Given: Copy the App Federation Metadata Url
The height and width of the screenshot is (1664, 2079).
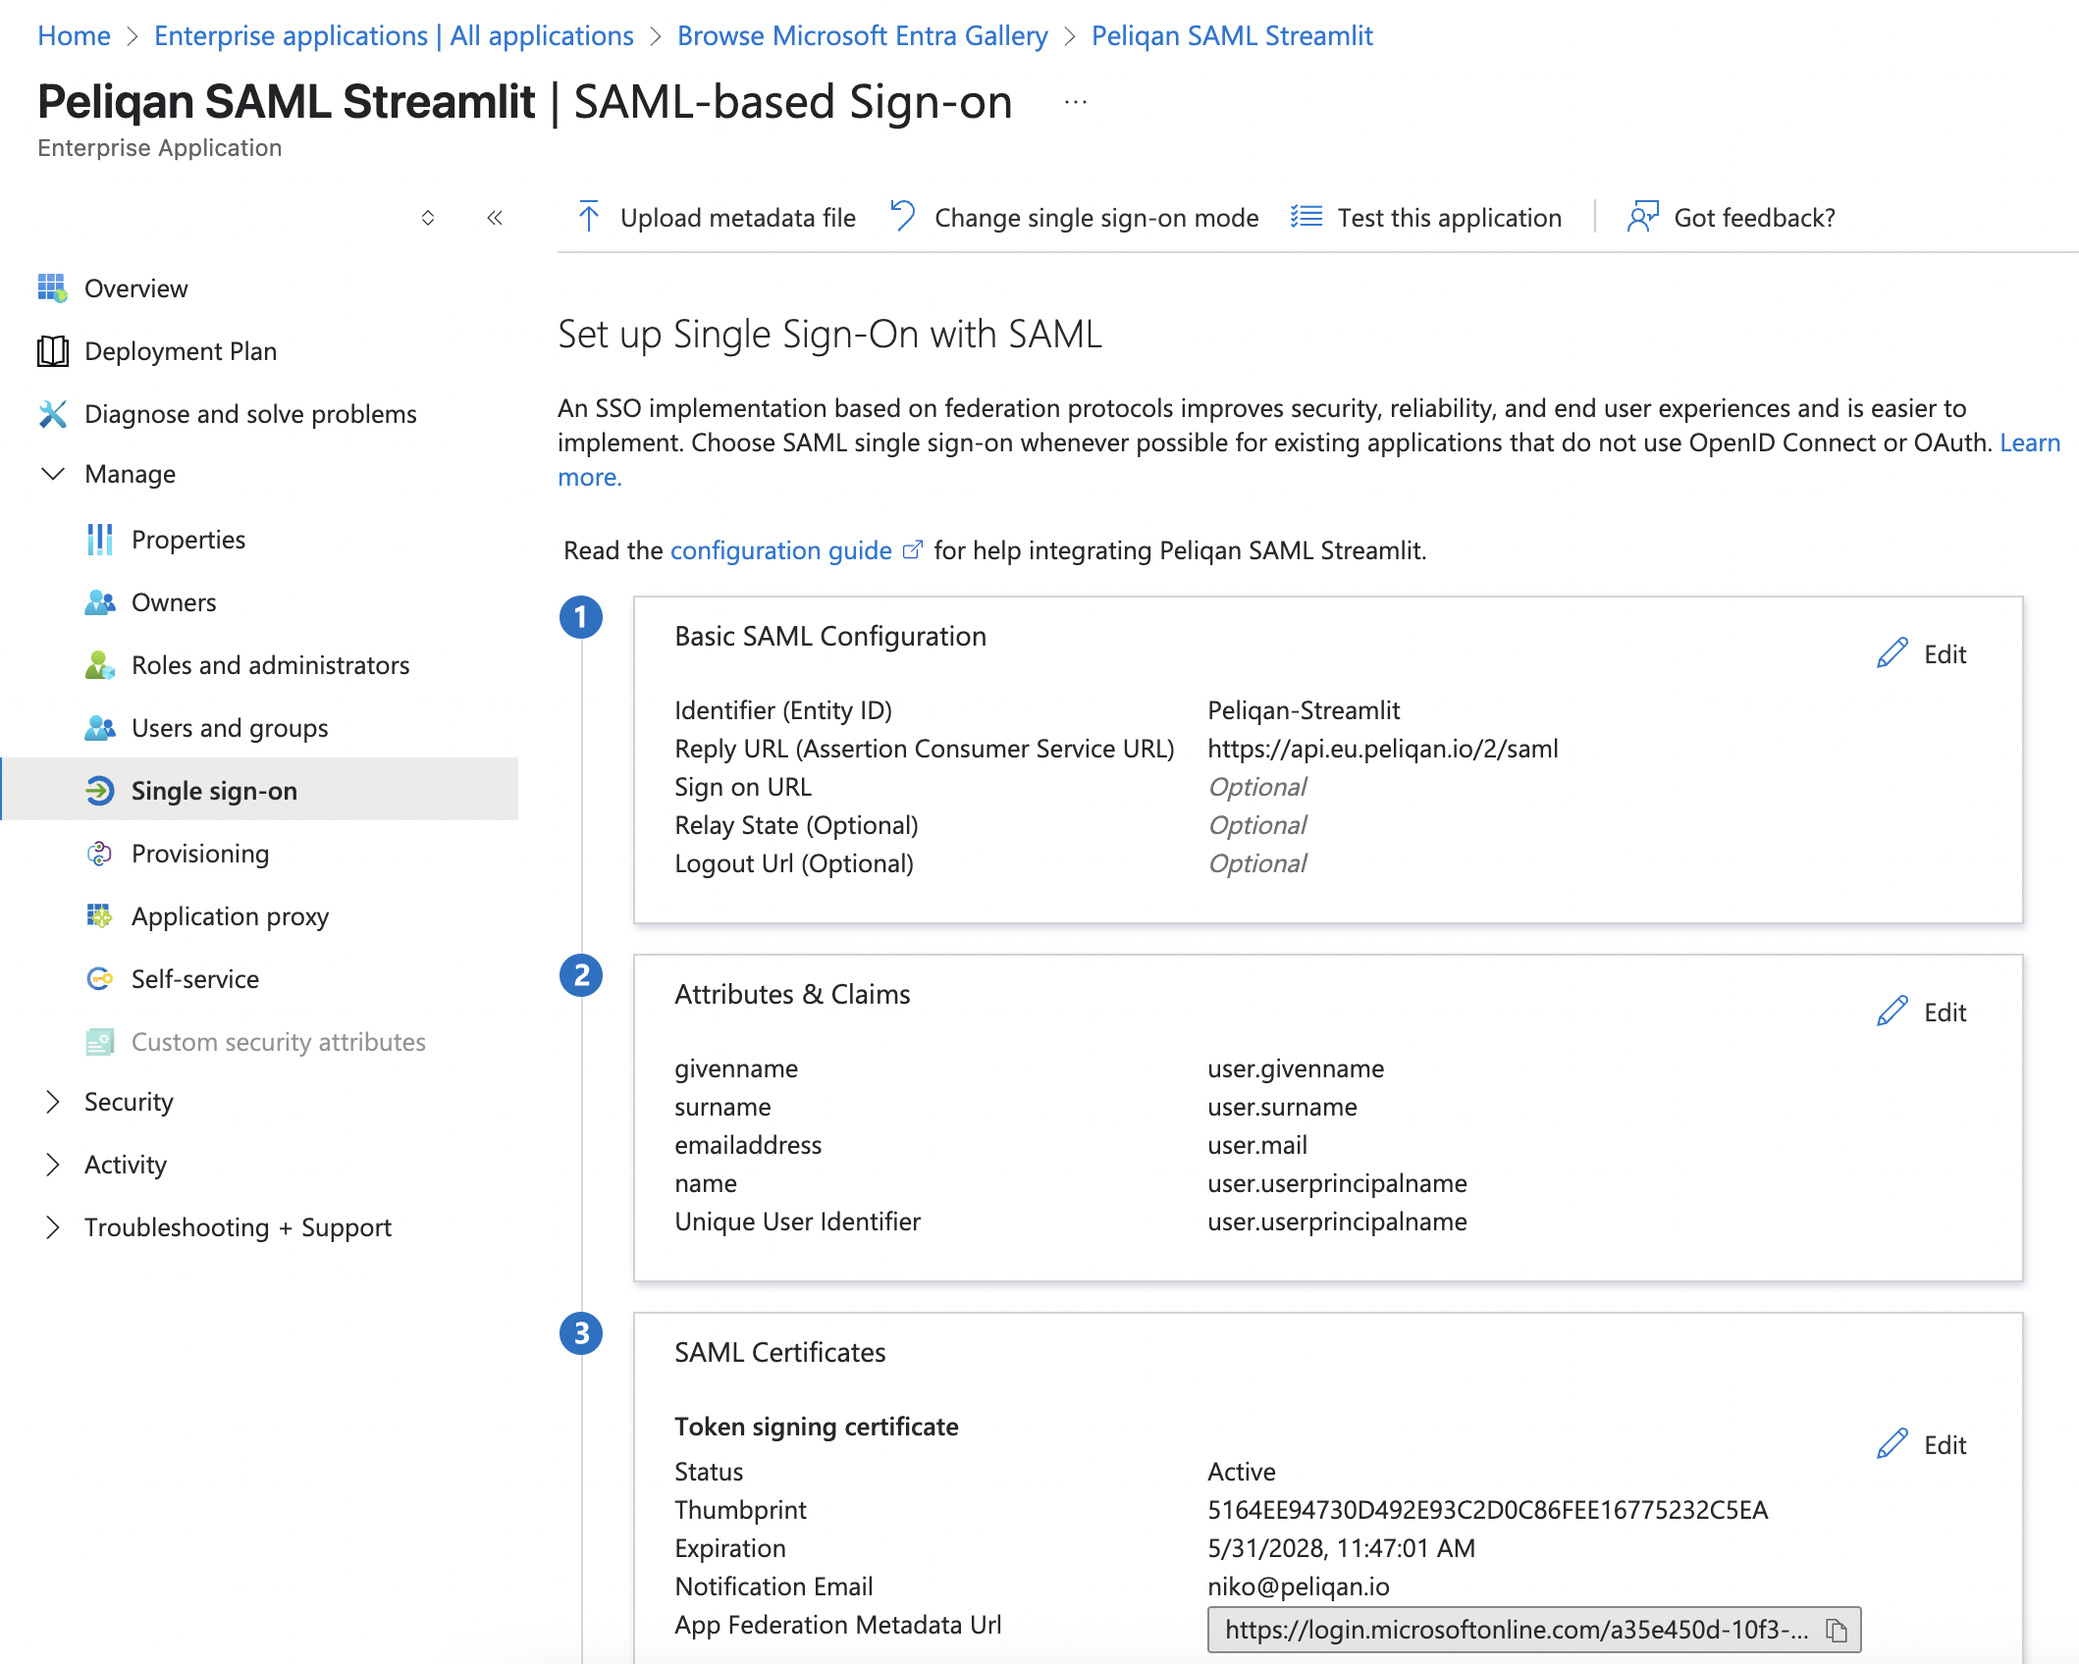Looking at the screenshot, I should [1837, 1631].
